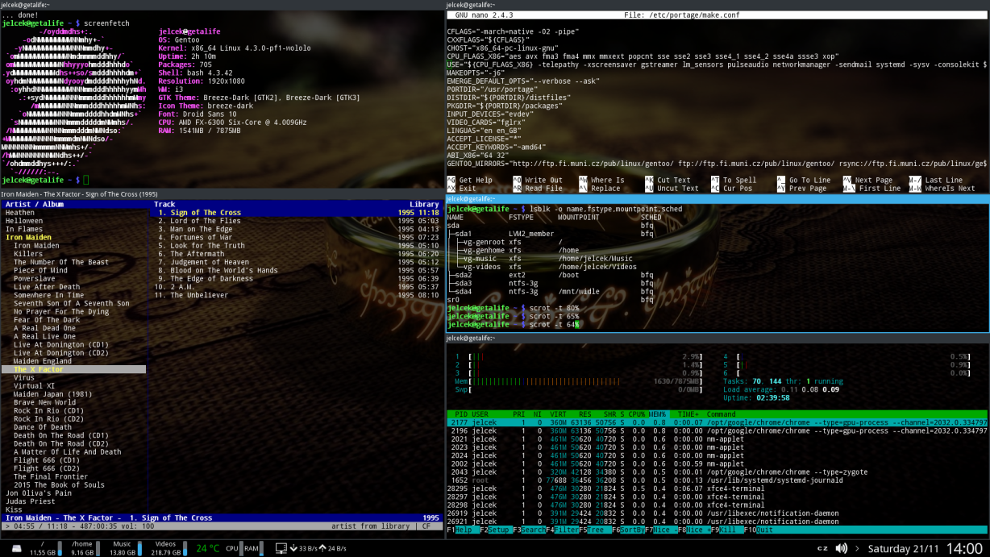Select track 11. The Unbeliever

pos(297,295)
